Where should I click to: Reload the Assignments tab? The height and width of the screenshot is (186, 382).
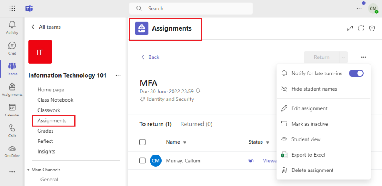[x=361, y=29]
